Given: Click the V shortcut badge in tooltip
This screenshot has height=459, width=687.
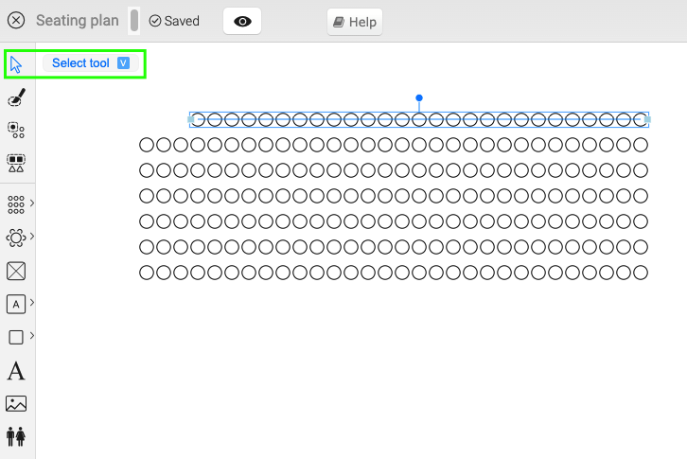Looking at the screenshot, I should (124, 63).
